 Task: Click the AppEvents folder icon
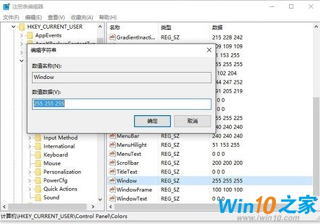click(30, 35)
